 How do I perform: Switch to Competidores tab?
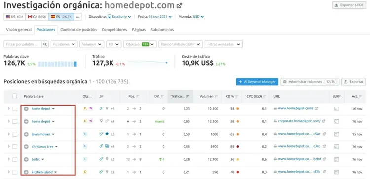[x=114, y=30]
